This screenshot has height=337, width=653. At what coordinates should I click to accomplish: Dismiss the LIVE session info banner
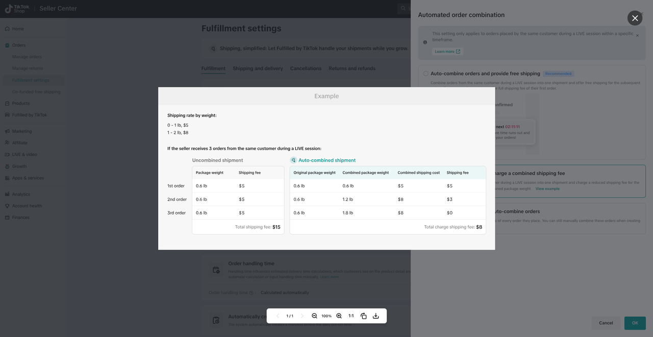coord(637,36)
